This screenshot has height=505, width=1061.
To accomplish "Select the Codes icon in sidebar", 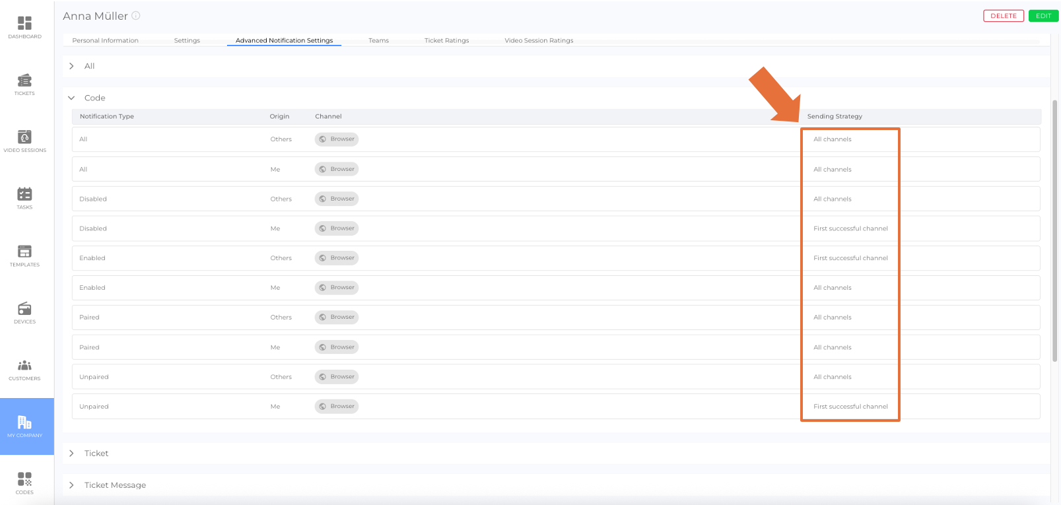I will pos(24,479).
